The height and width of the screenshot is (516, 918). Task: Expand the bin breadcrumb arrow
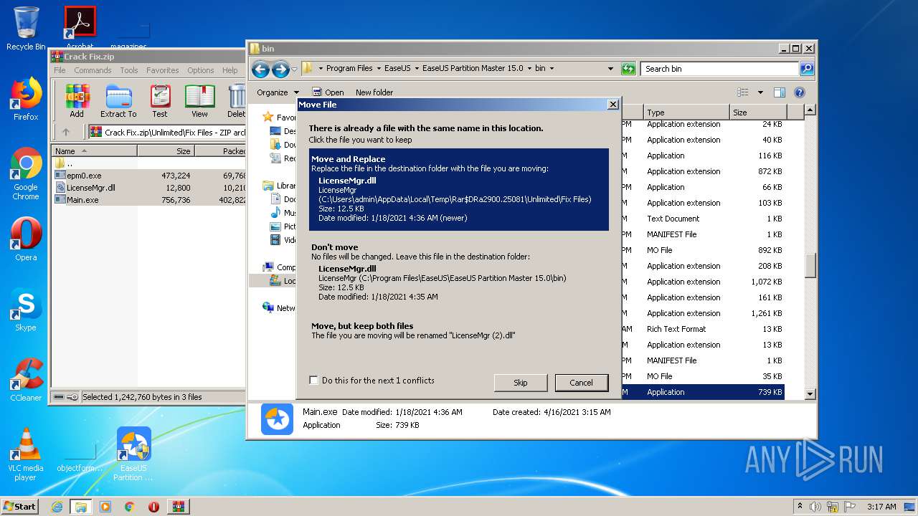pyautogui.click(x=552, y=69)
